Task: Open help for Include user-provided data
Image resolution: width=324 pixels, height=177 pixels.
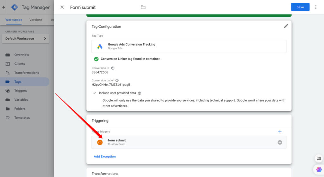Action: coord(140,93)
